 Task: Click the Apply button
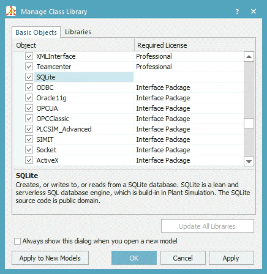[231, 258]
